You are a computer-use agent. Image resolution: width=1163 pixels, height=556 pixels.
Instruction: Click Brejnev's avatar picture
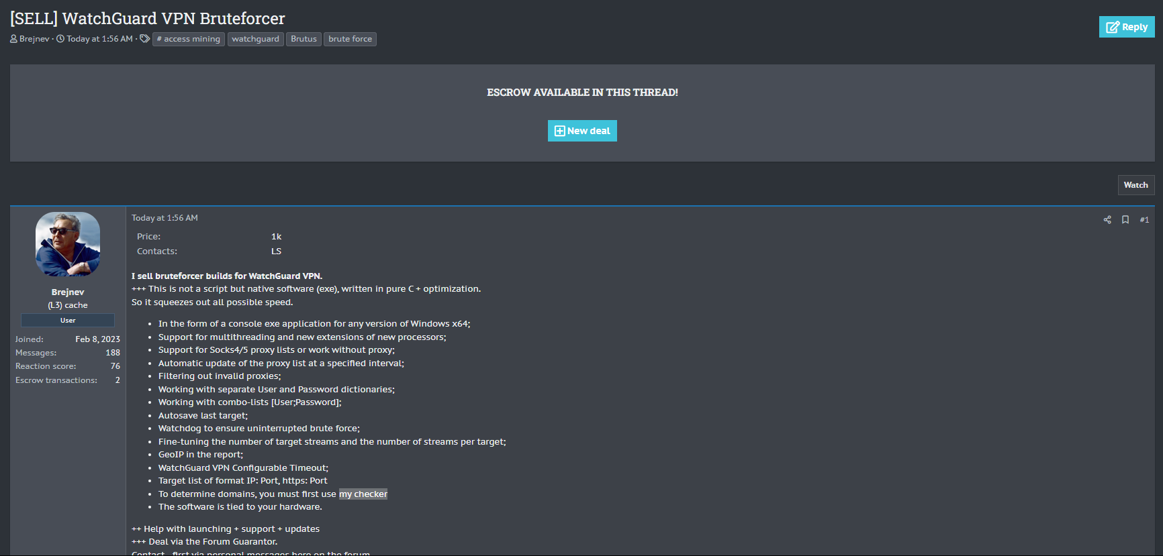(x=68, y=244)
